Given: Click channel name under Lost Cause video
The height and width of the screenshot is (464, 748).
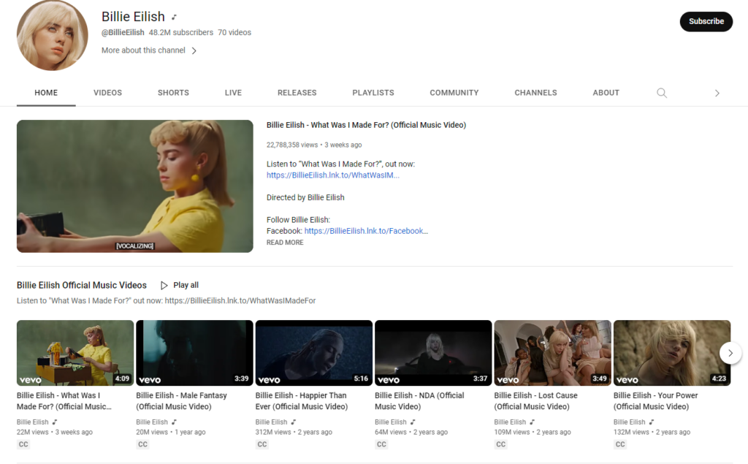Looking at the screenshot, I should pyautogui.click(x=510, y=422).
